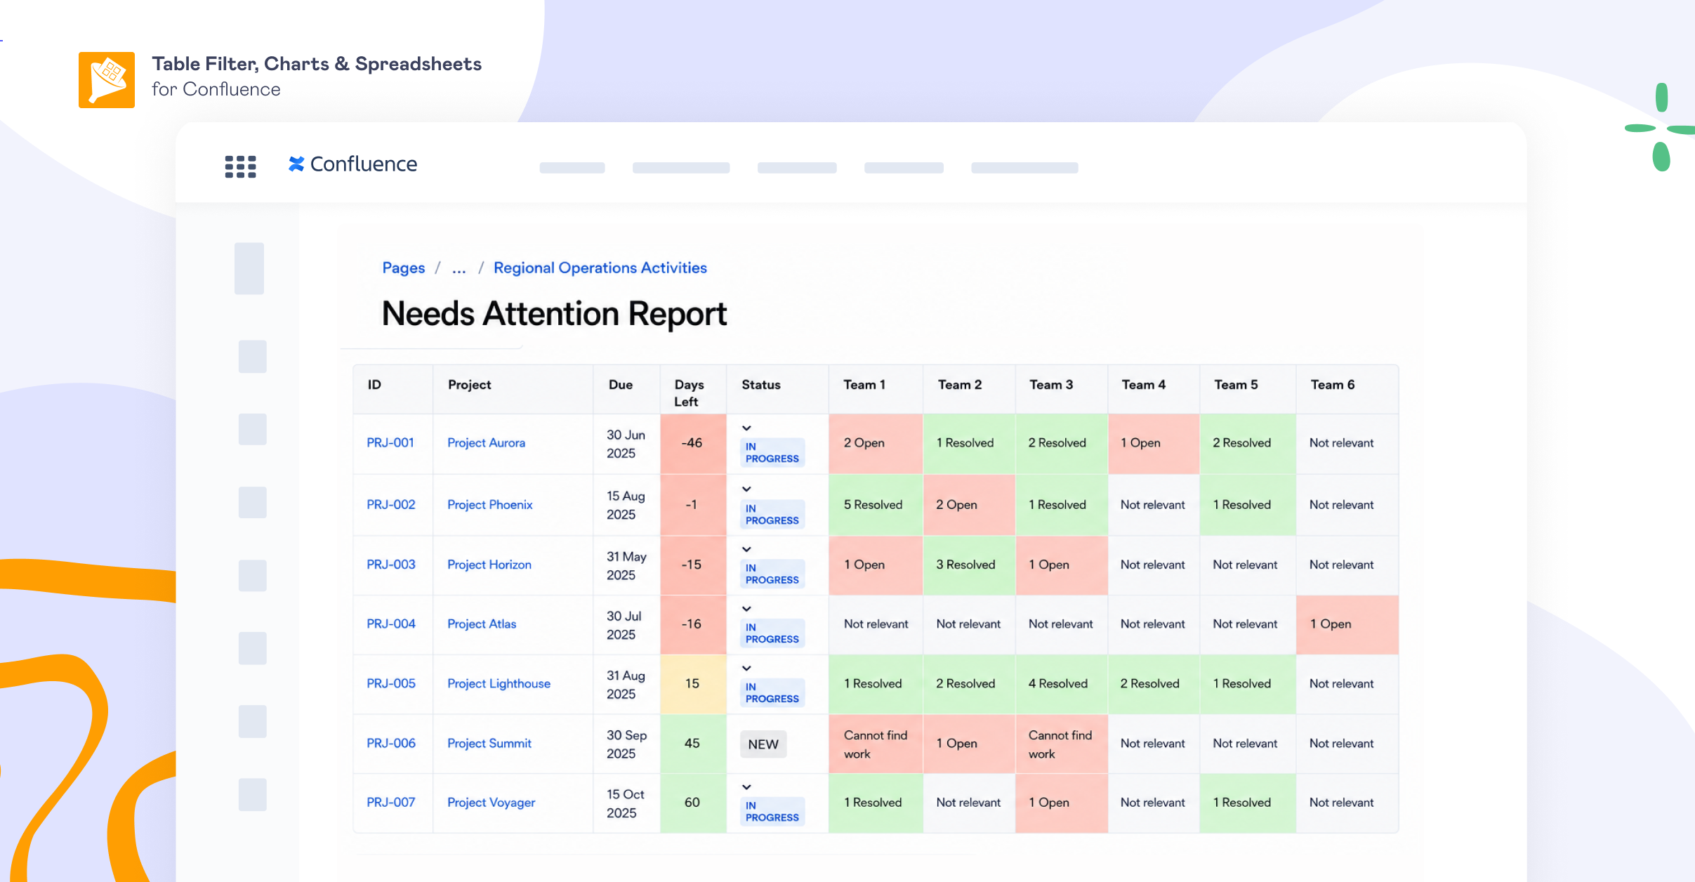Open Project Lighthouse link

coord(499,684)
